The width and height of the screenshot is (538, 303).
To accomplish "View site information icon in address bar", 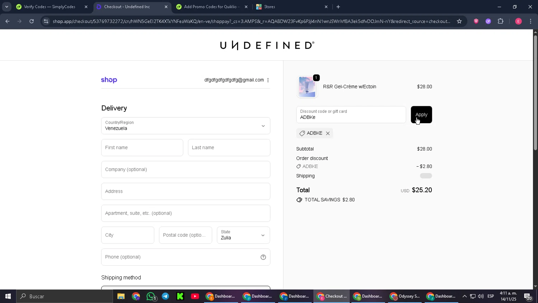I will coord(46,21).
